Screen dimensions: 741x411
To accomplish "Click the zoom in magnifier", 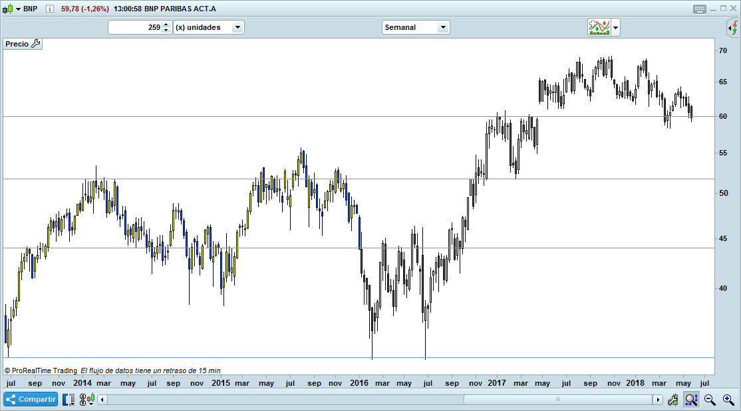I will pos(728,400).
